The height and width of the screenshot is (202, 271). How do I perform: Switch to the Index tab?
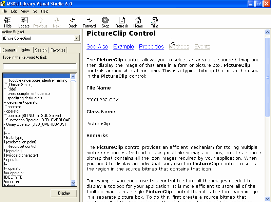[x=25, y=49]
